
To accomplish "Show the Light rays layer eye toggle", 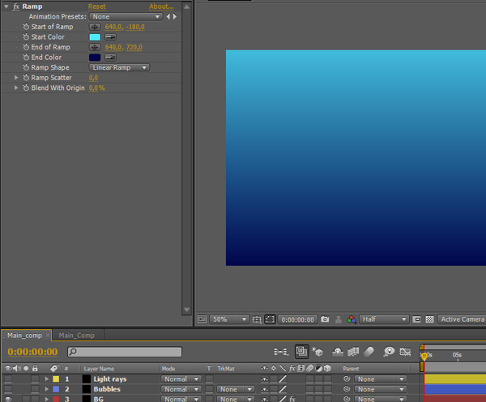I will [x=8, y=379].
